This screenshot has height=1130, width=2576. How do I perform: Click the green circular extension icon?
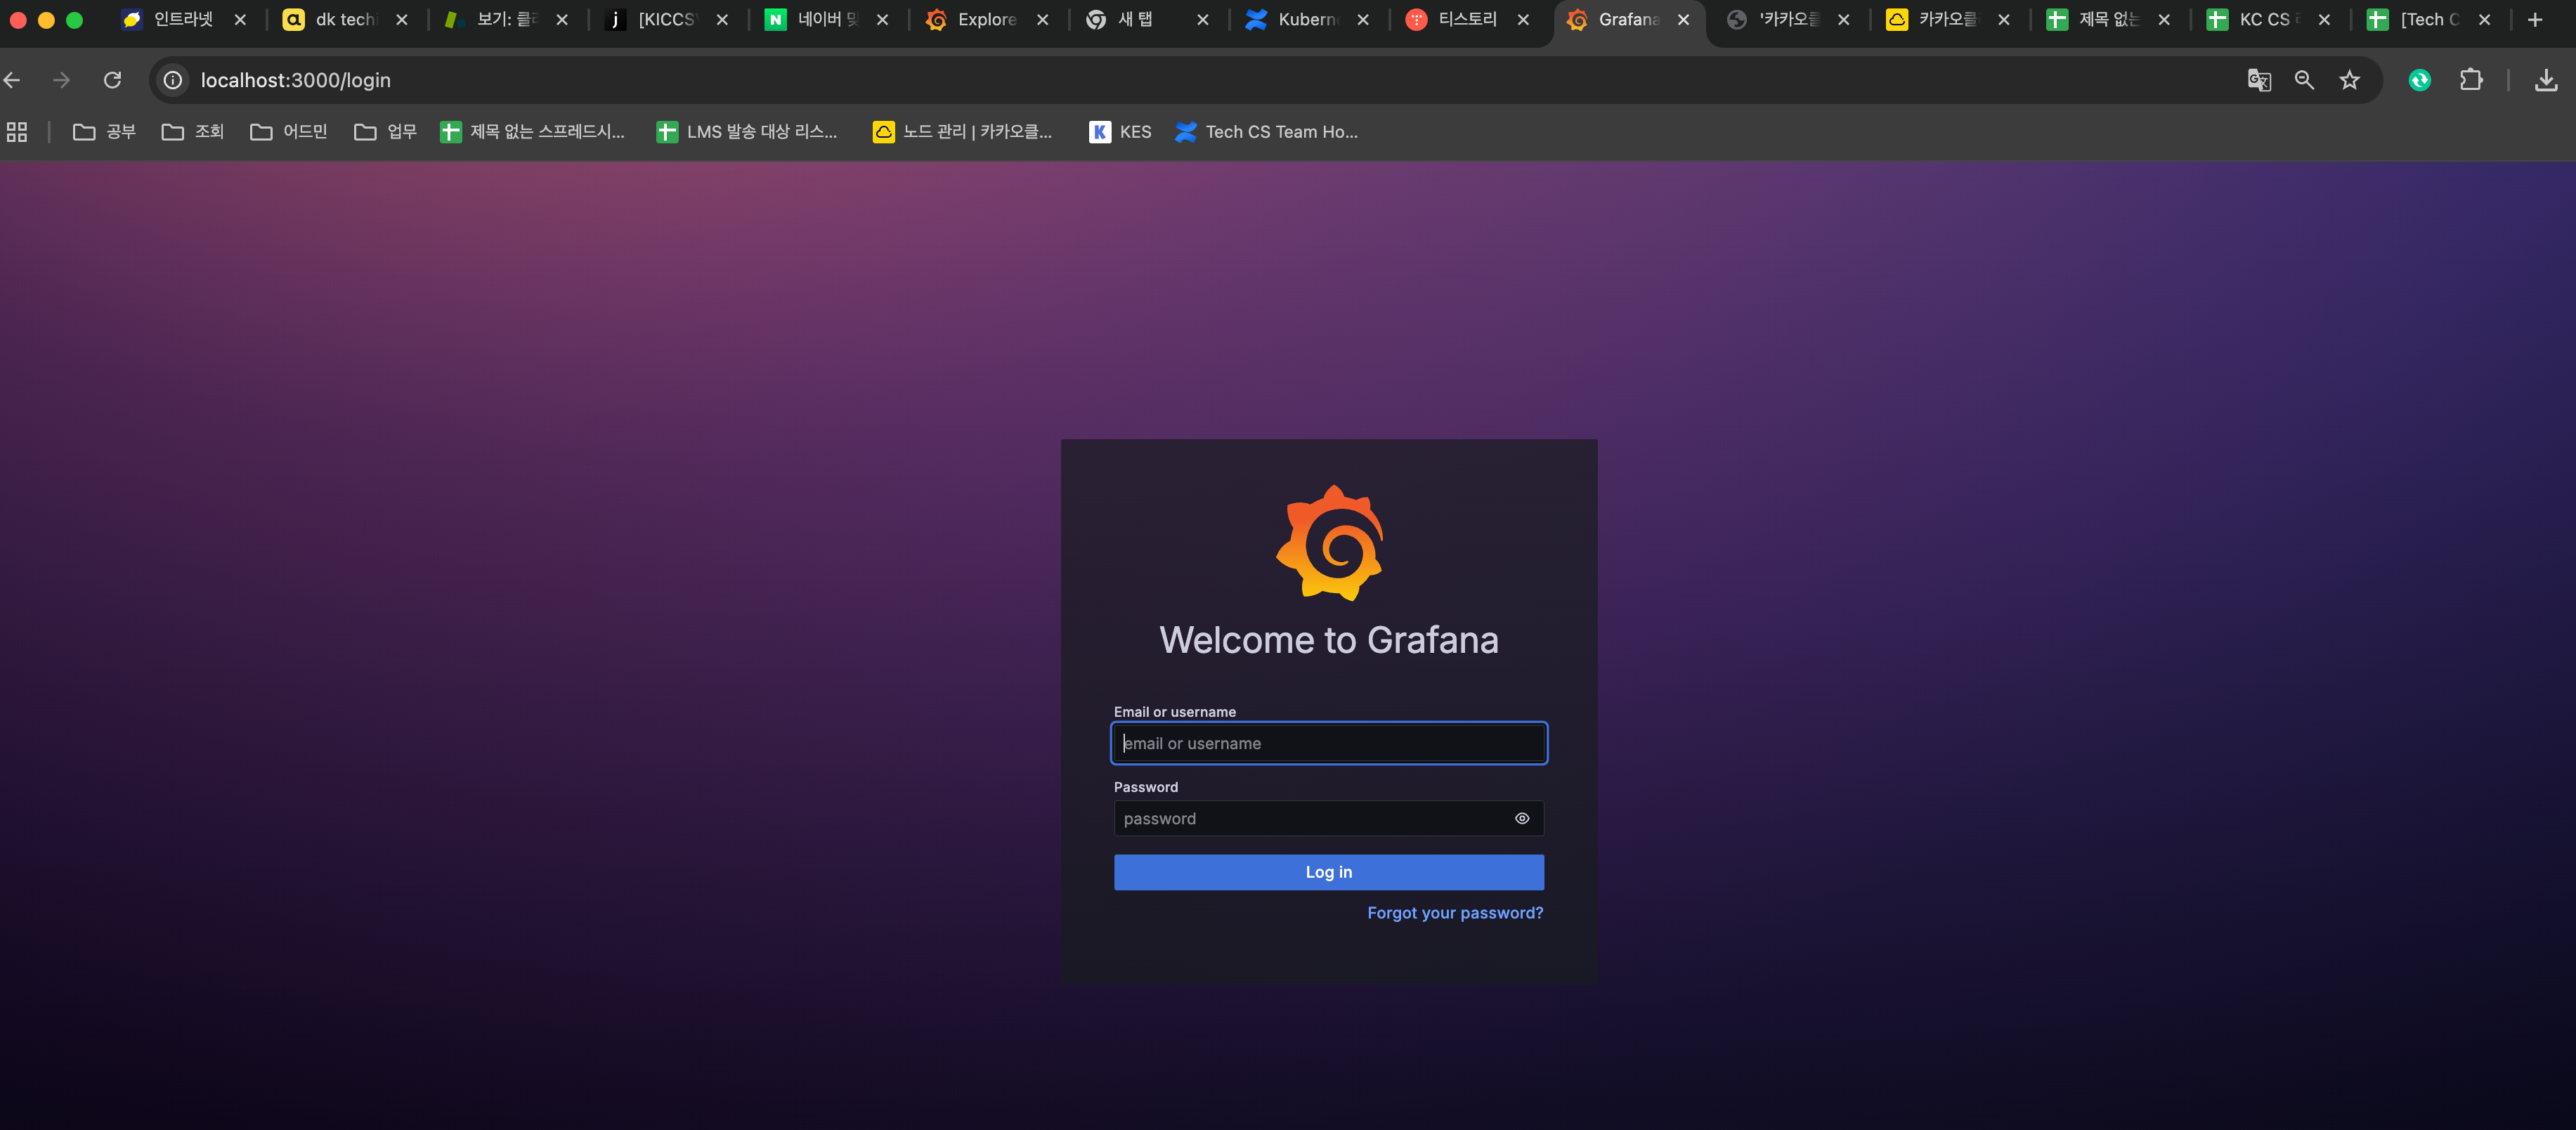coord(2420,80)
